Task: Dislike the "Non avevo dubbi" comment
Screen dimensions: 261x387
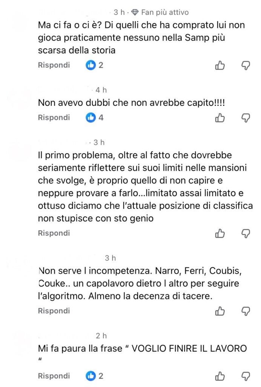Action: pyautogui.click(x=246, y=118)
